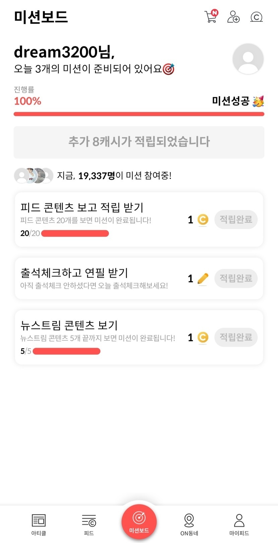The height and width of the screenshot is (543, 278).
Task: Click the gold coin in feed mission
Action: (x=203, y=220)
